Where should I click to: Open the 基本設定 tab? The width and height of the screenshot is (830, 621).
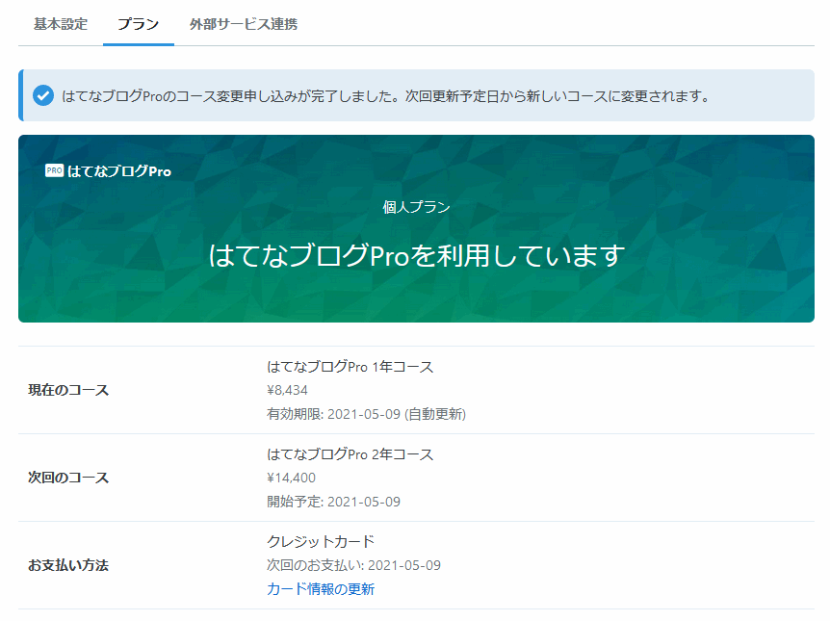pos(61,24)
